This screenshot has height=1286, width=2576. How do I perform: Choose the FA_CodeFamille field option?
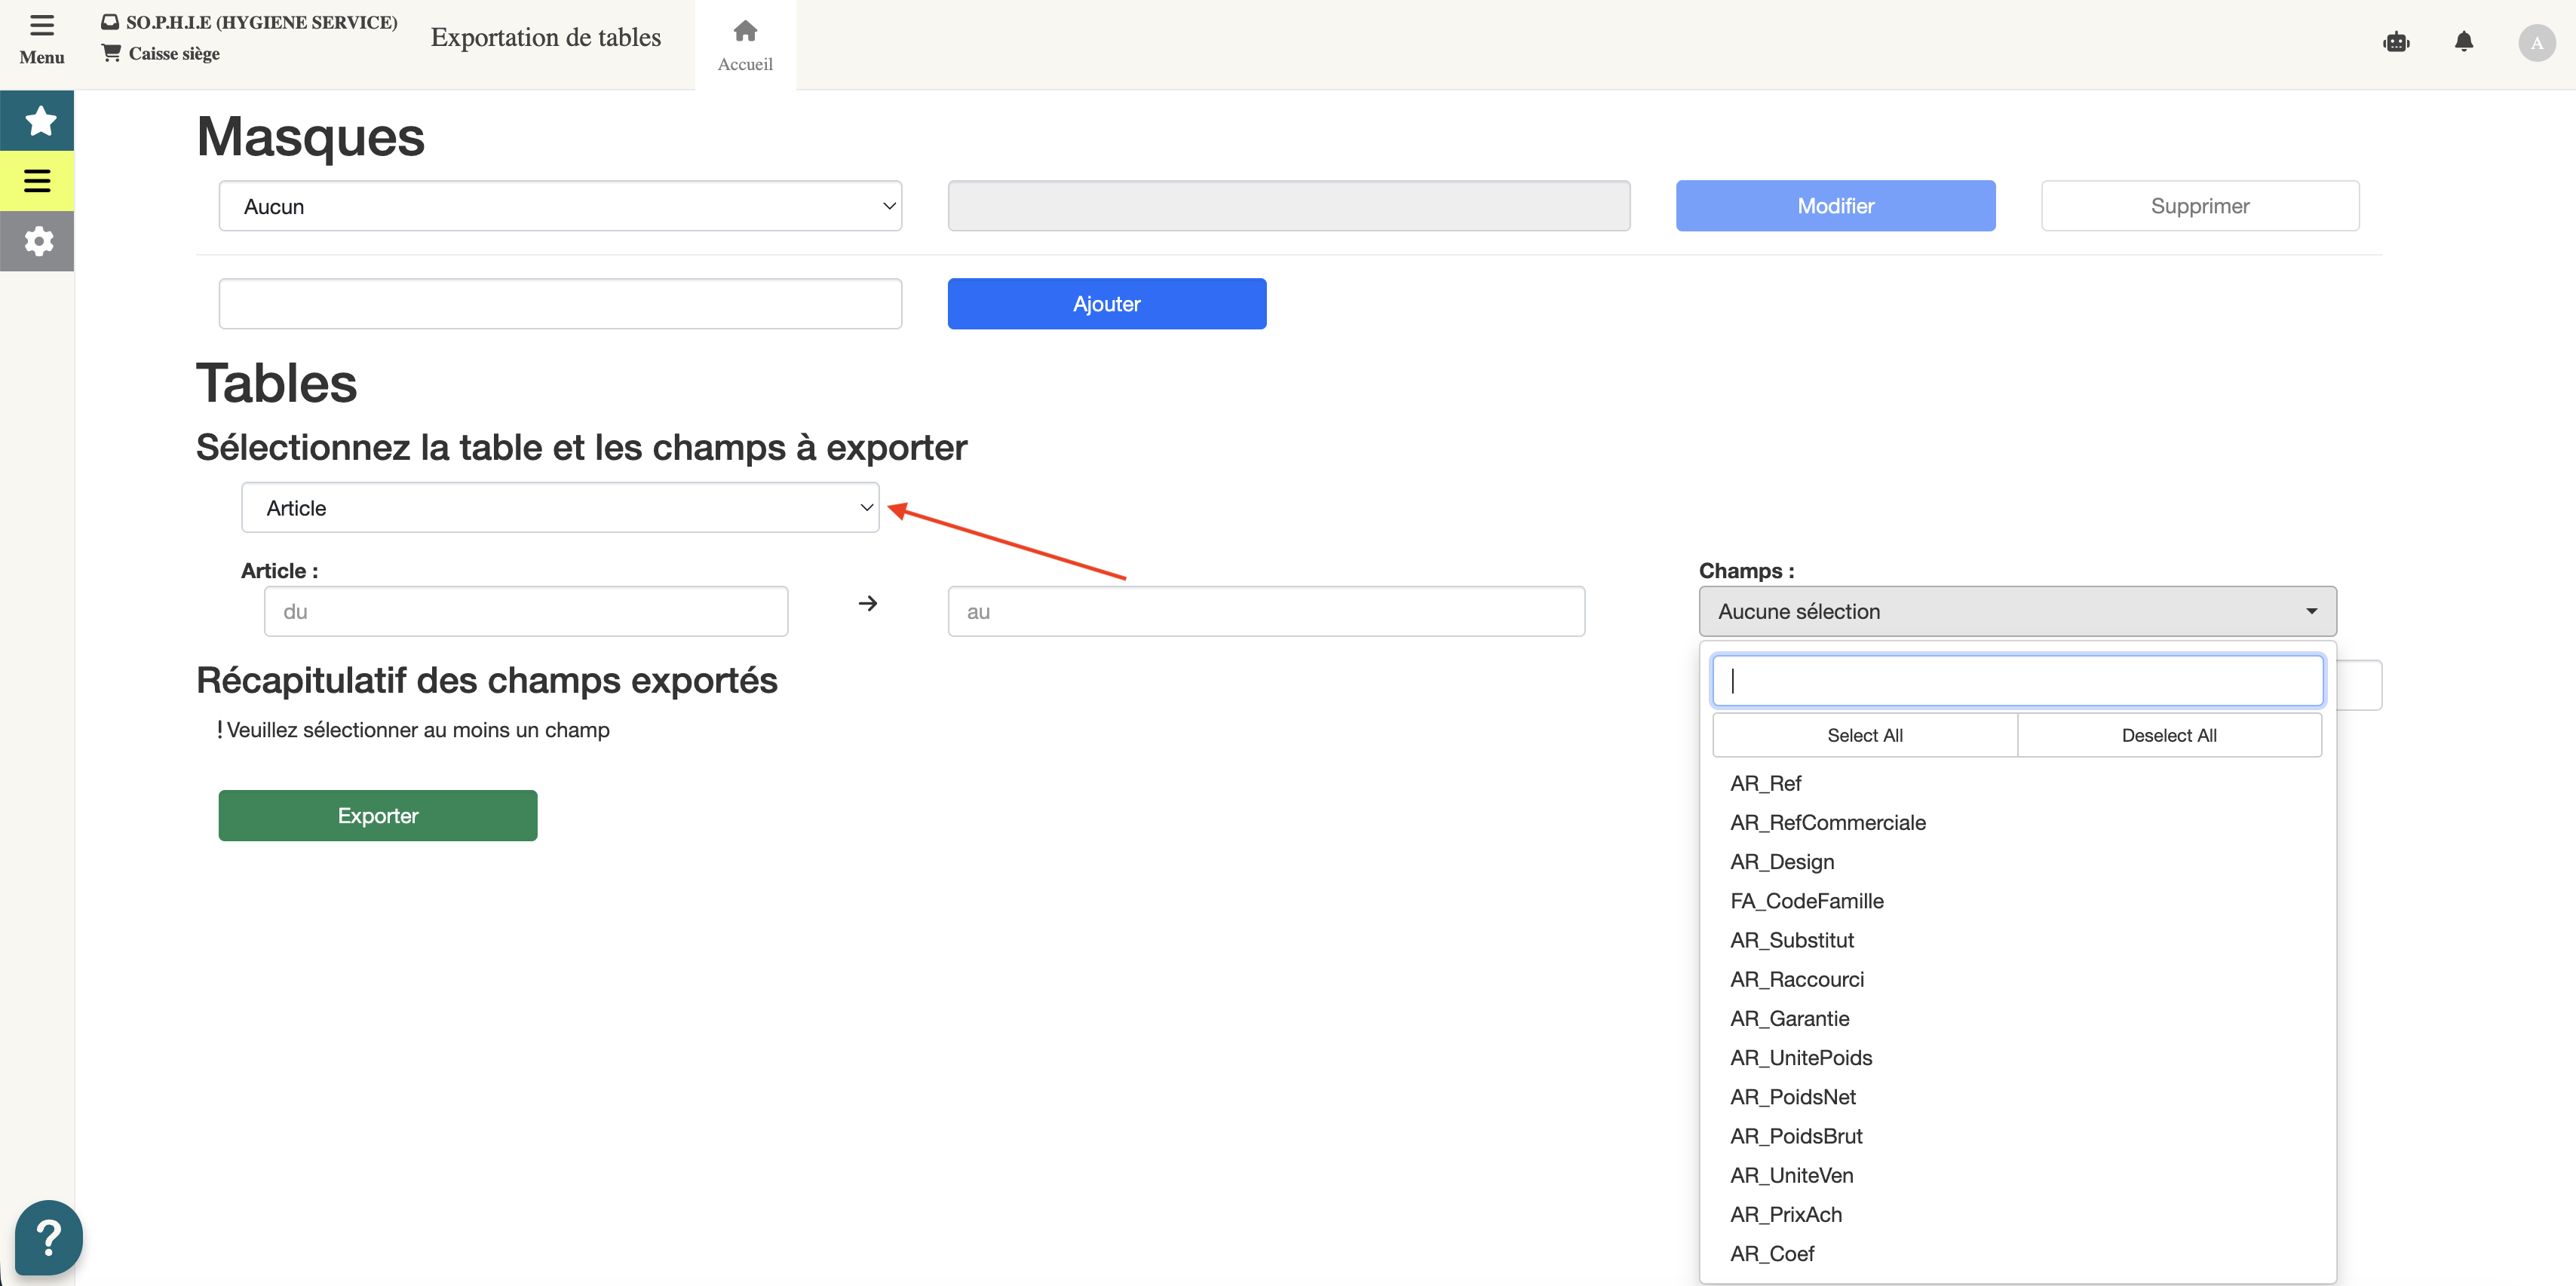coord(1806,901)
